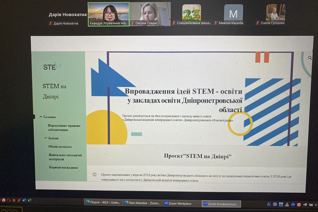
Task: Select Кафедра Управління video thumbnail
Action: click(108, 14)
